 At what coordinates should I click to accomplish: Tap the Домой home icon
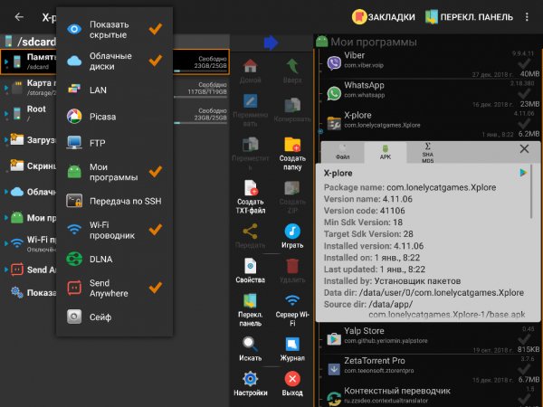tap(251, 66)
